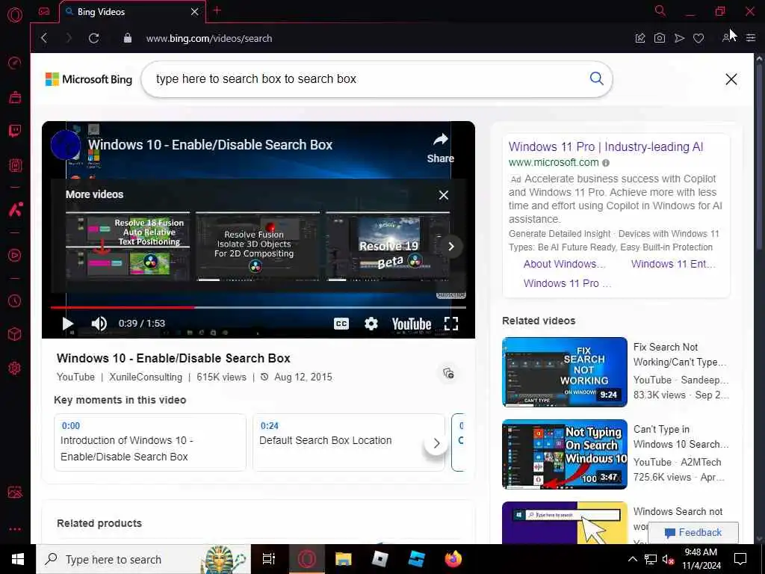Close the Bing video viewer X

[x=731, y=79]
